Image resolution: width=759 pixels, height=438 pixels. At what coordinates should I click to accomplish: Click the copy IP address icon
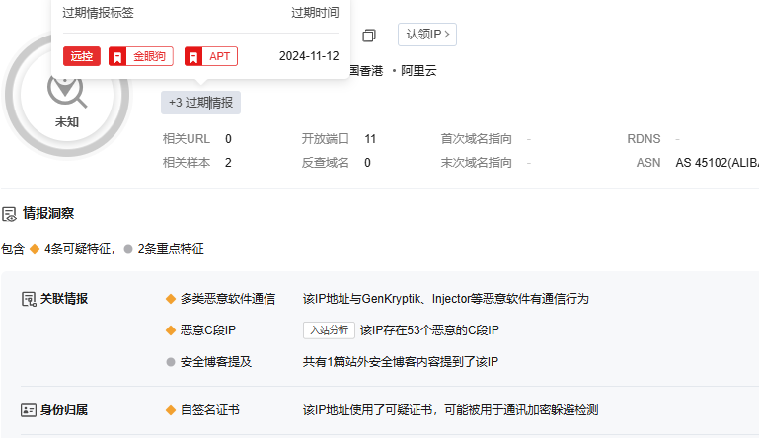pos(369,36)
